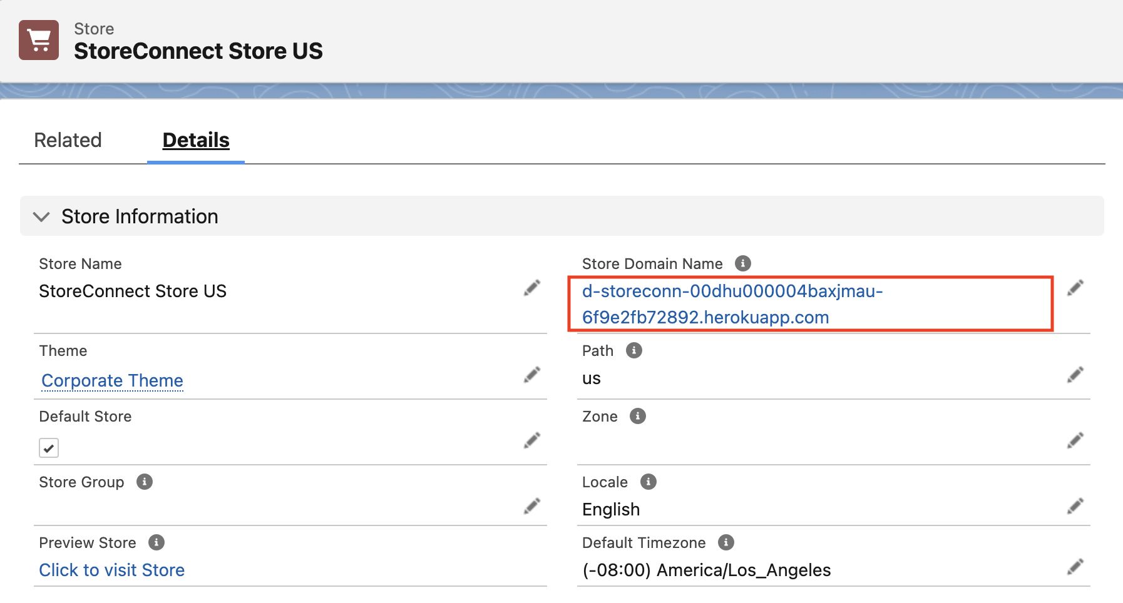Toggle the Default Store checkbox
This screenshot has height=603, width=1123.
(49, 448)
